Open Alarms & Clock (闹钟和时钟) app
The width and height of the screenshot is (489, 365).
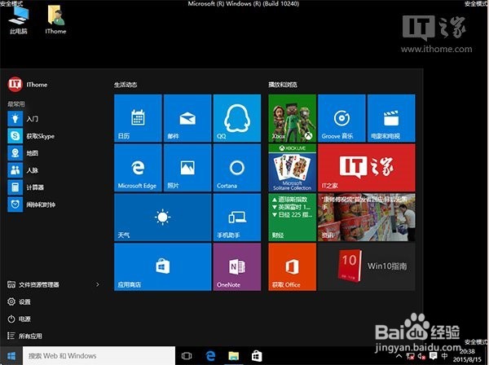(32, 204)
